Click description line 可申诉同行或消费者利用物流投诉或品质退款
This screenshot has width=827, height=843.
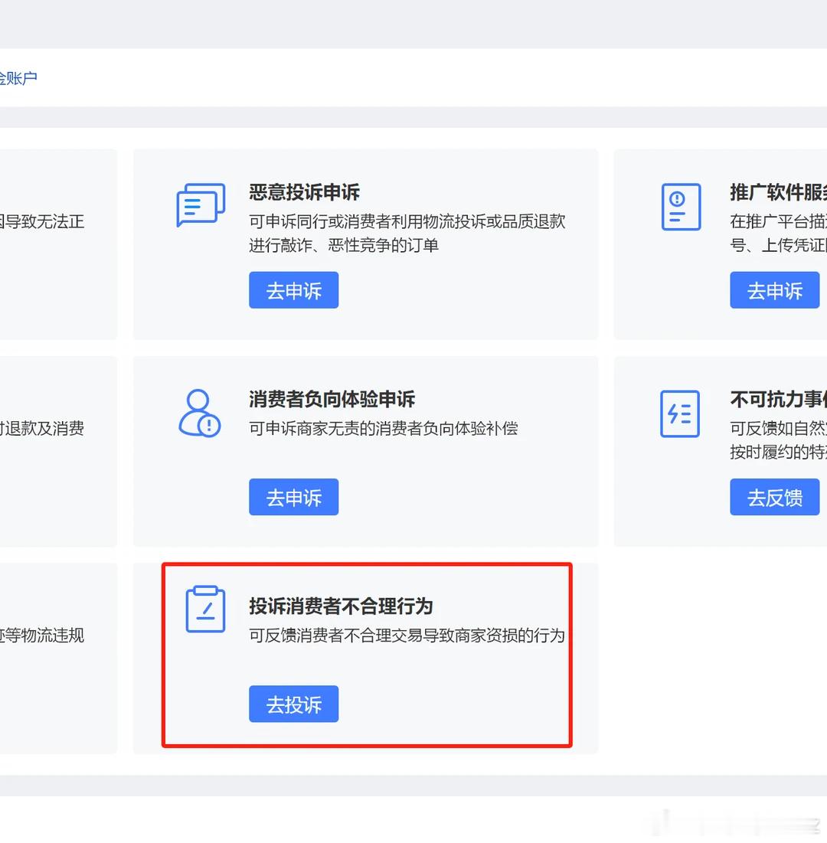click(x=407, y=221)
